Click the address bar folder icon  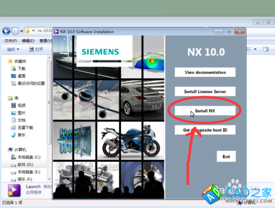[28, 31]
